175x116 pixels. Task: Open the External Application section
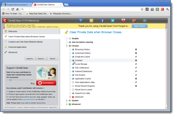31,47
